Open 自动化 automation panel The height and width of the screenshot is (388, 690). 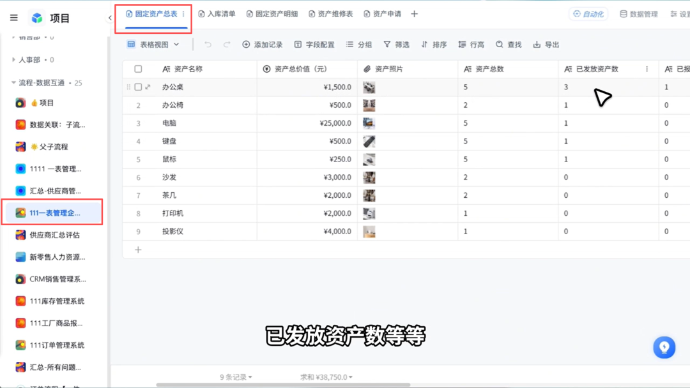tap(588, 14)
